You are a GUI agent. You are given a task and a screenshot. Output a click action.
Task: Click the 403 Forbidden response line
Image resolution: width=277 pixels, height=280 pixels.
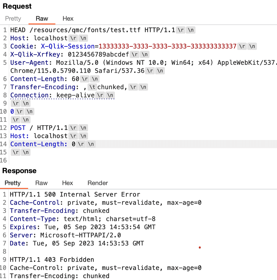(52, 260)
